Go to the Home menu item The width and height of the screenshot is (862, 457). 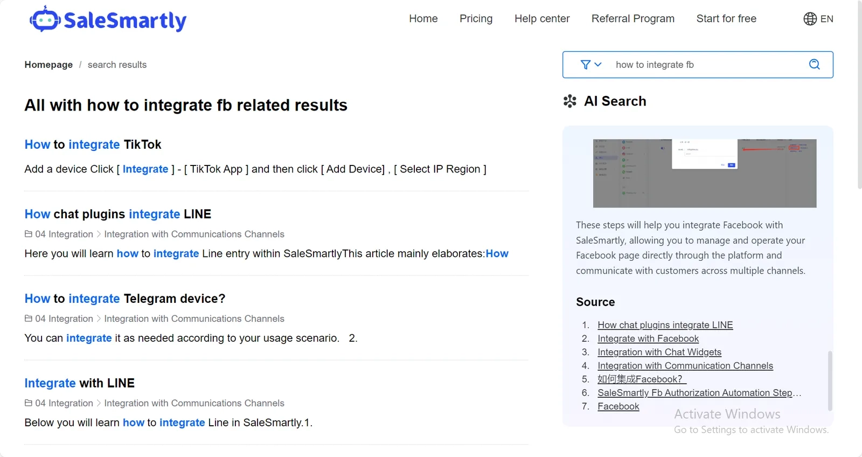(423, 19)
